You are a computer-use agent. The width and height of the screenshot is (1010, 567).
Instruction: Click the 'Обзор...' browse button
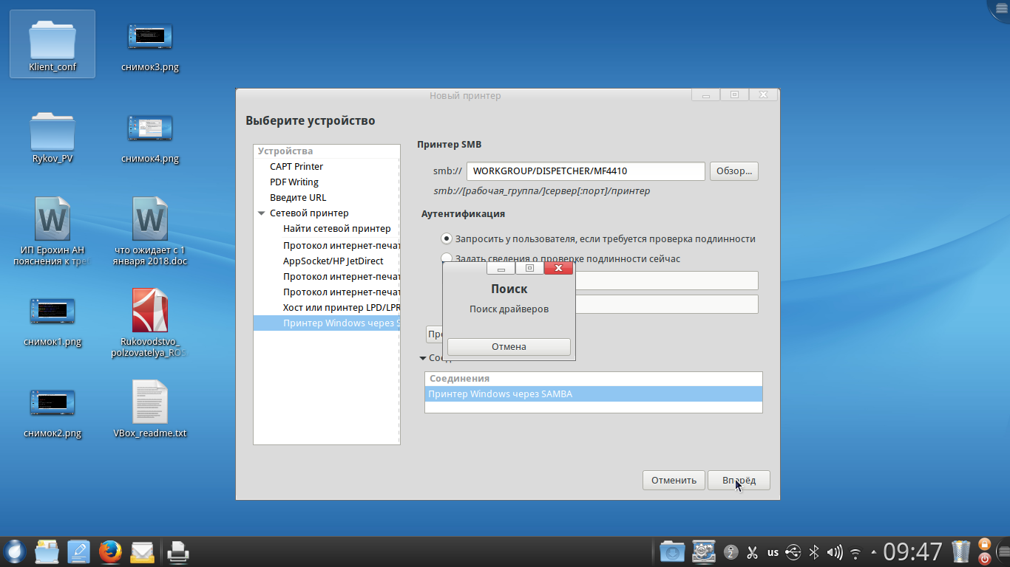coord(733,171)
